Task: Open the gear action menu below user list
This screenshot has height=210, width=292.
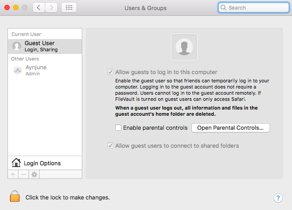Action: (x=34, y=174)
